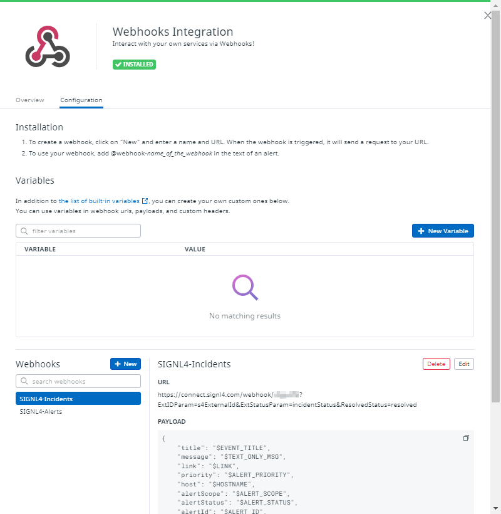Screen dimensions: 501x514
Task: Delete the SIGNL4-Incidents webhook
Action: coord(436,364)
